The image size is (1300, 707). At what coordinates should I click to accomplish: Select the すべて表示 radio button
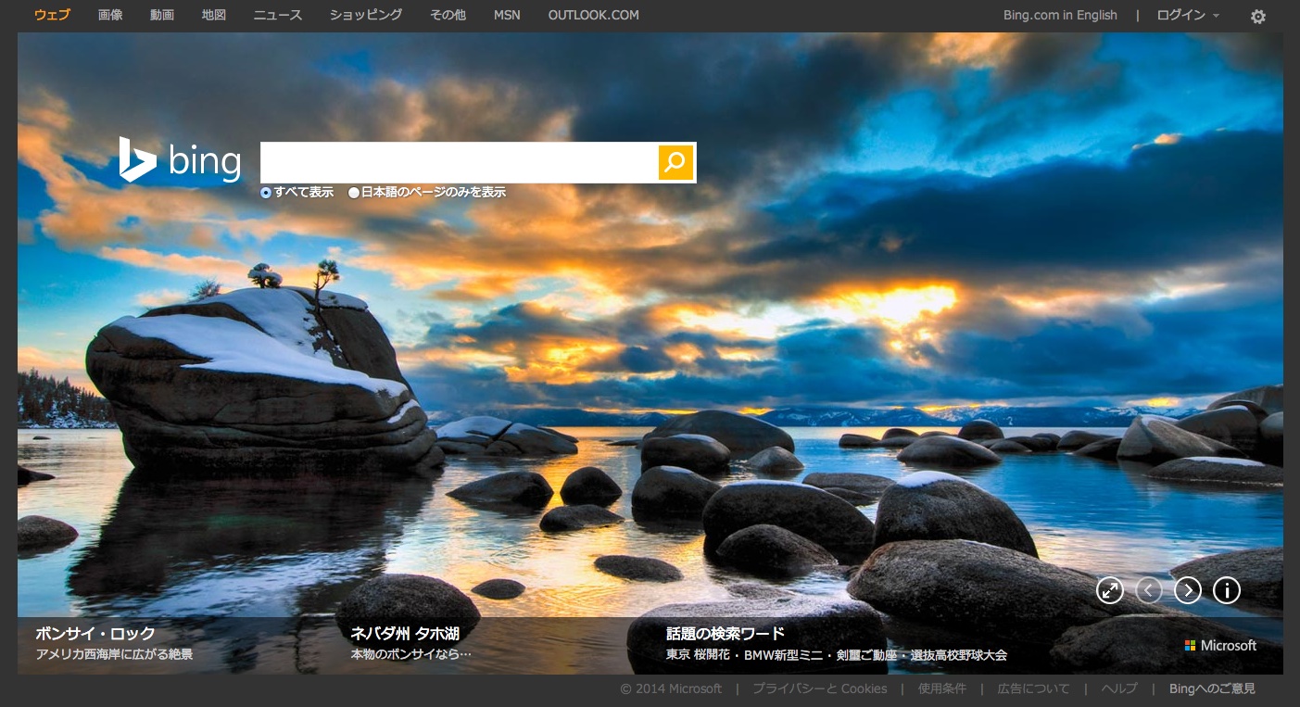tap(266, 193)
